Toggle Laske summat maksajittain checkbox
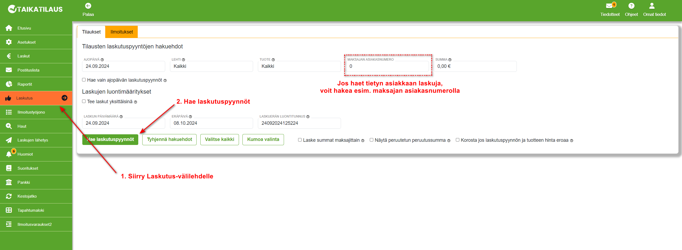 [x=300, y=140]
